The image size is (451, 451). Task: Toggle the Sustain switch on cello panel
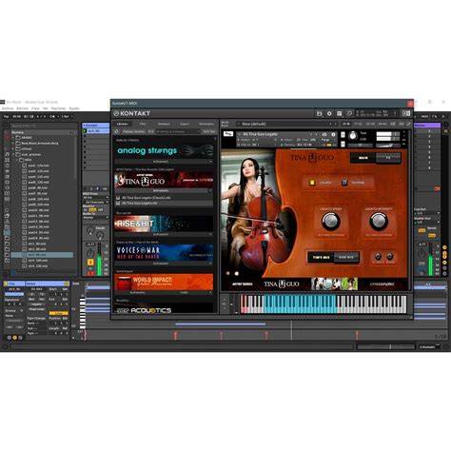click(344, 183)
